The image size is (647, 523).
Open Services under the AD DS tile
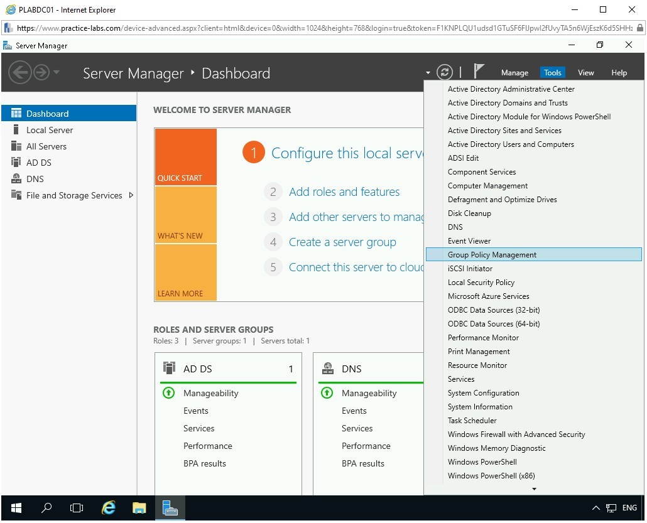(x=198, y=429)
